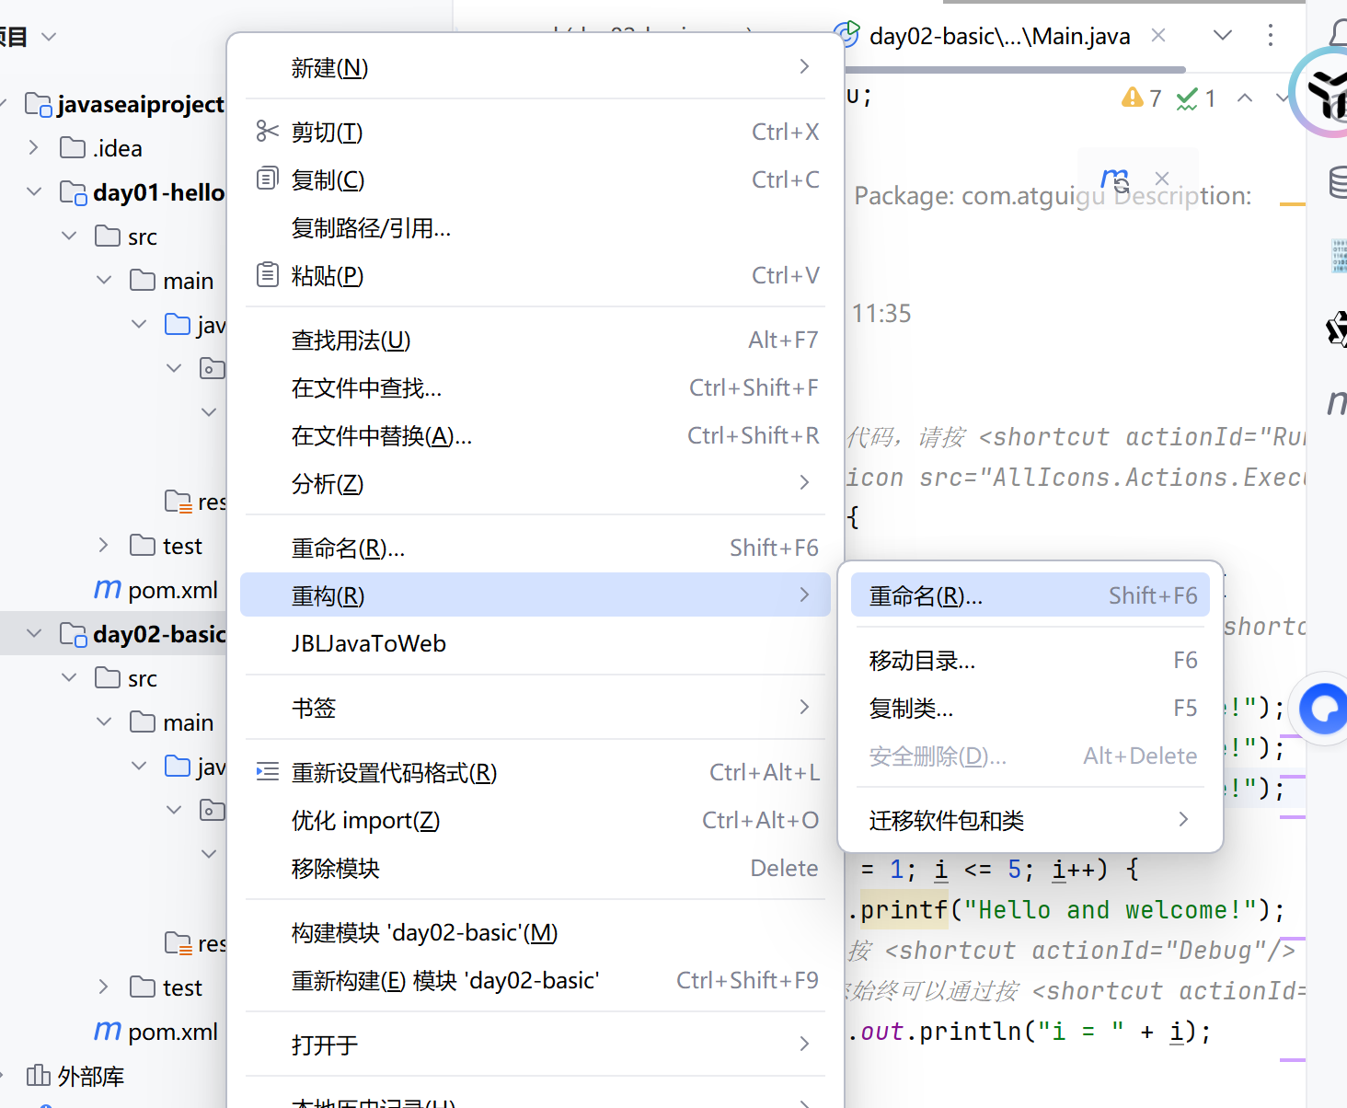The height and width of the screenshot is (1108, 1347).
Task: Open the 书签 submenu
Action: coord(535,708)
